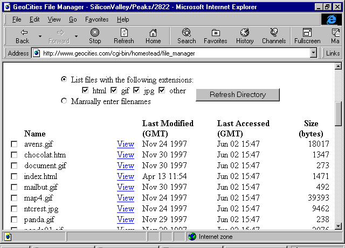Click the vertical scrollbar thumb

(x=338, y=114)
